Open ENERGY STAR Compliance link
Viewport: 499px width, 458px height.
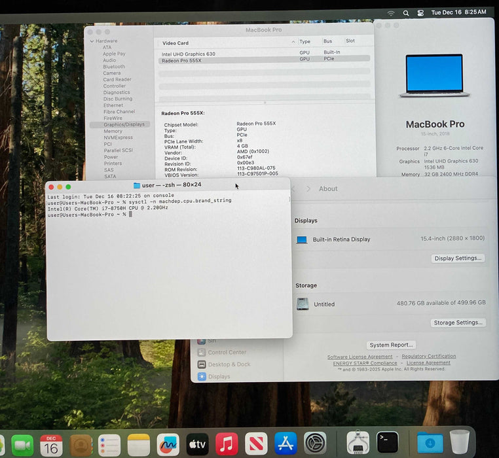coord(365,363)
